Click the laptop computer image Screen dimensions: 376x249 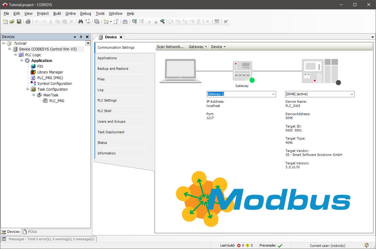(180, 71)
